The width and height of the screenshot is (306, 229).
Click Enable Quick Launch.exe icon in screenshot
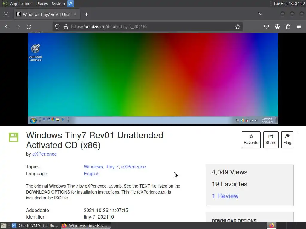pyautogui.click(x=36, y=53)
